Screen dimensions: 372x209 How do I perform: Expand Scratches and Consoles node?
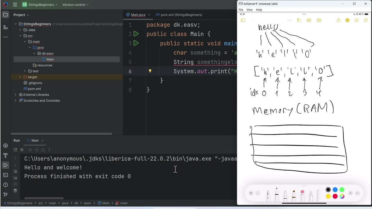[x=16, y=100]
